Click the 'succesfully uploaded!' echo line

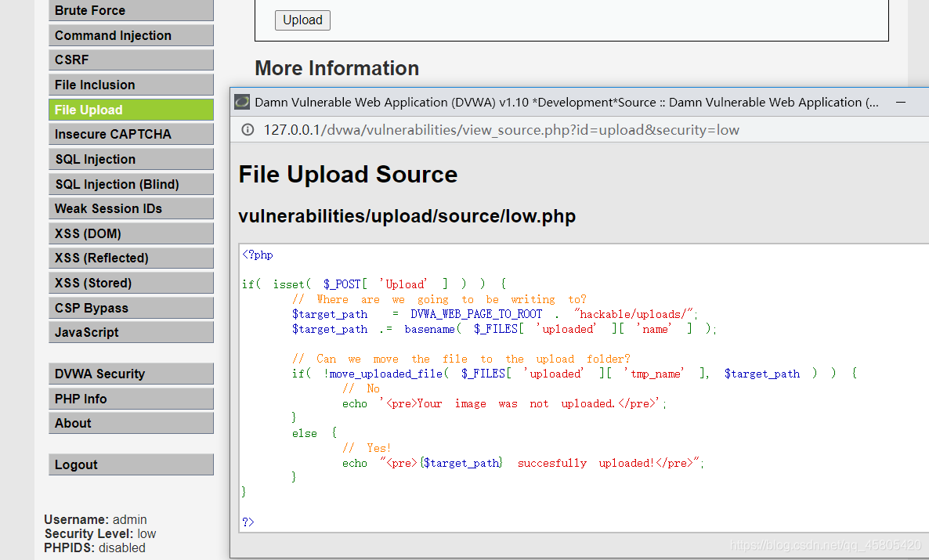(x=523, y=463)
